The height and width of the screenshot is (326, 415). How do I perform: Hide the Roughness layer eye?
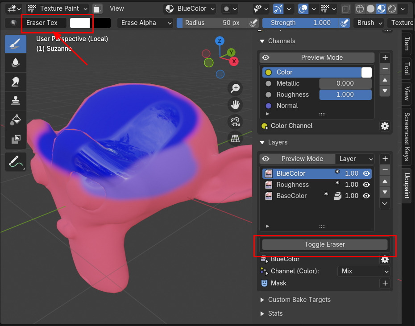(x=366, y=185)
